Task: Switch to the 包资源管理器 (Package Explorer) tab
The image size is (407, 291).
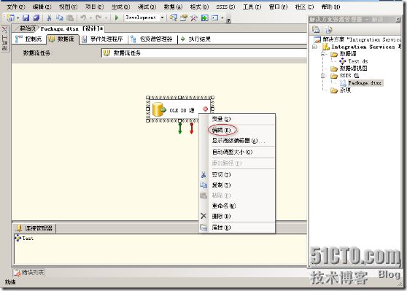Action: [152, 39]
